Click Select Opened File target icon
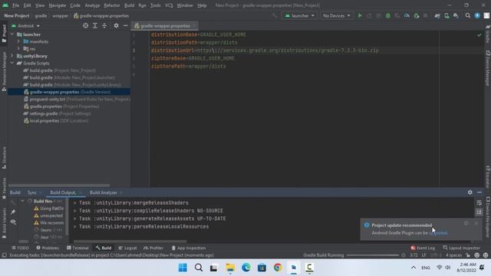491x276 pixels. coord(85,25)
